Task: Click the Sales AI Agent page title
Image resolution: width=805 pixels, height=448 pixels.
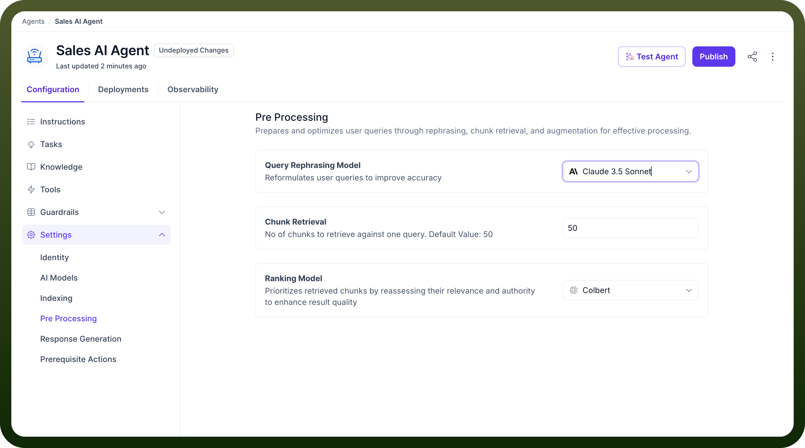Action: (102, 50)
